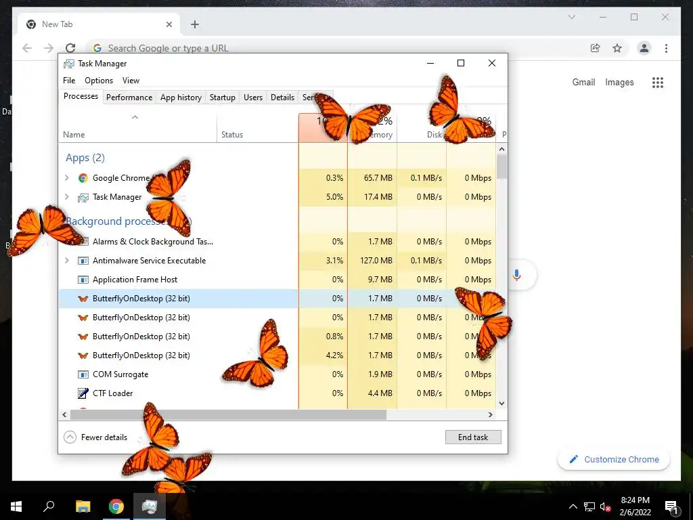693x520 pixels.
Task: Collapse to Fewer details
Action: pos(95,437)
